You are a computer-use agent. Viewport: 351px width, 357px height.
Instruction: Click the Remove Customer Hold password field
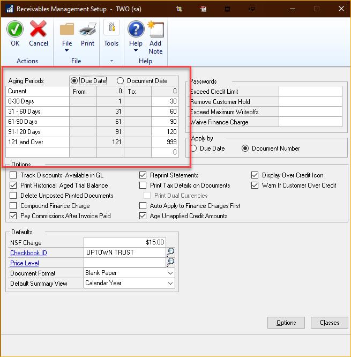coord(310,101)
